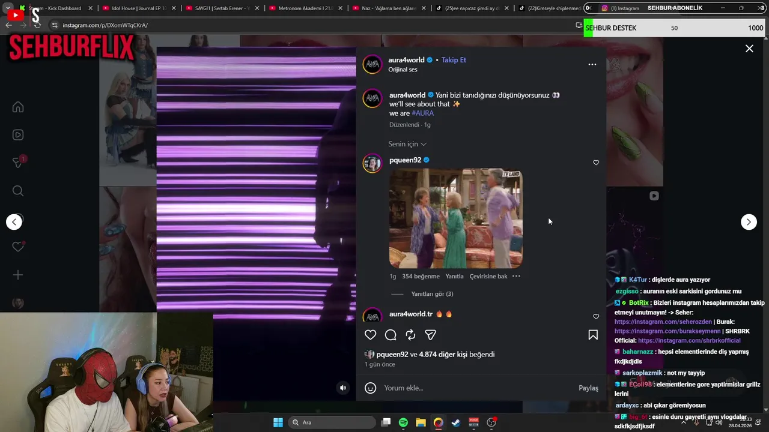Open aura4world.tr commenter username

click(x=411, y=314)
